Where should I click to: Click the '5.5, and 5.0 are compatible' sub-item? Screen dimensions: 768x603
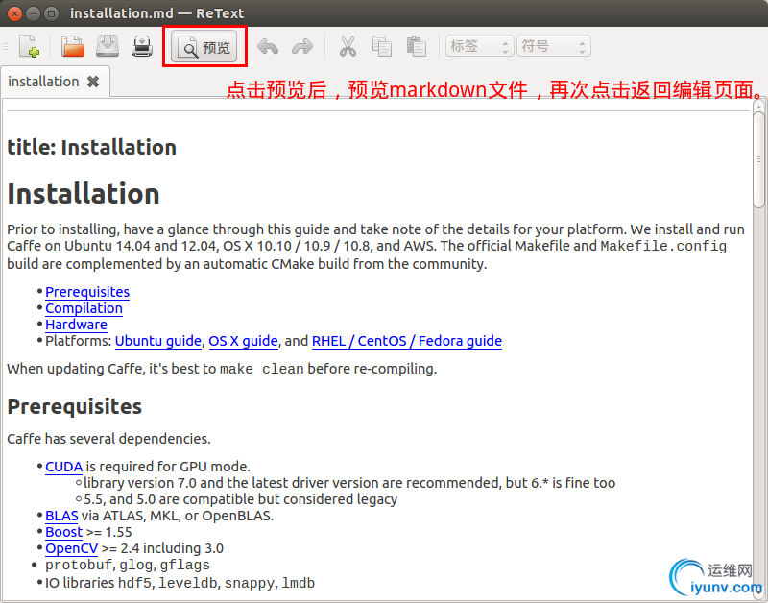pyautogui.click(x=241, y=499)
